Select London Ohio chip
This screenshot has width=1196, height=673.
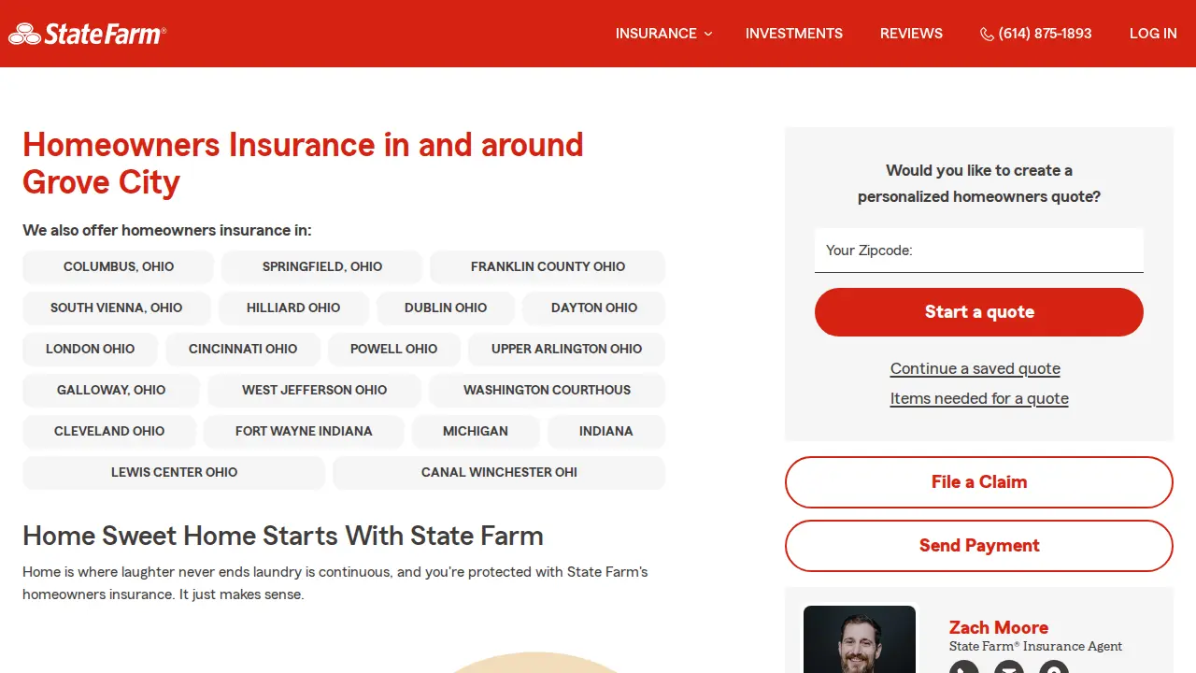[91, 349]
